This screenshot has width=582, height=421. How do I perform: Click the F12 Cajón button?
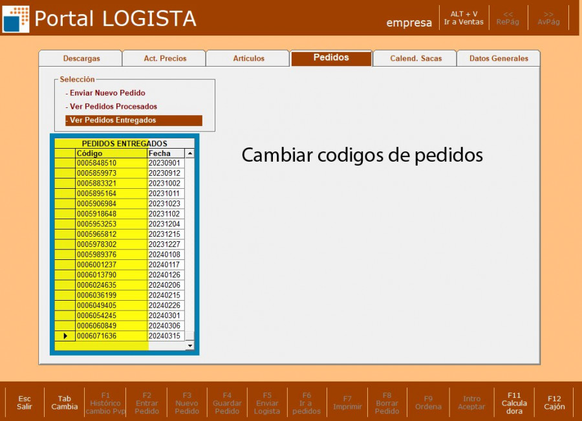(x=554, y=403)
